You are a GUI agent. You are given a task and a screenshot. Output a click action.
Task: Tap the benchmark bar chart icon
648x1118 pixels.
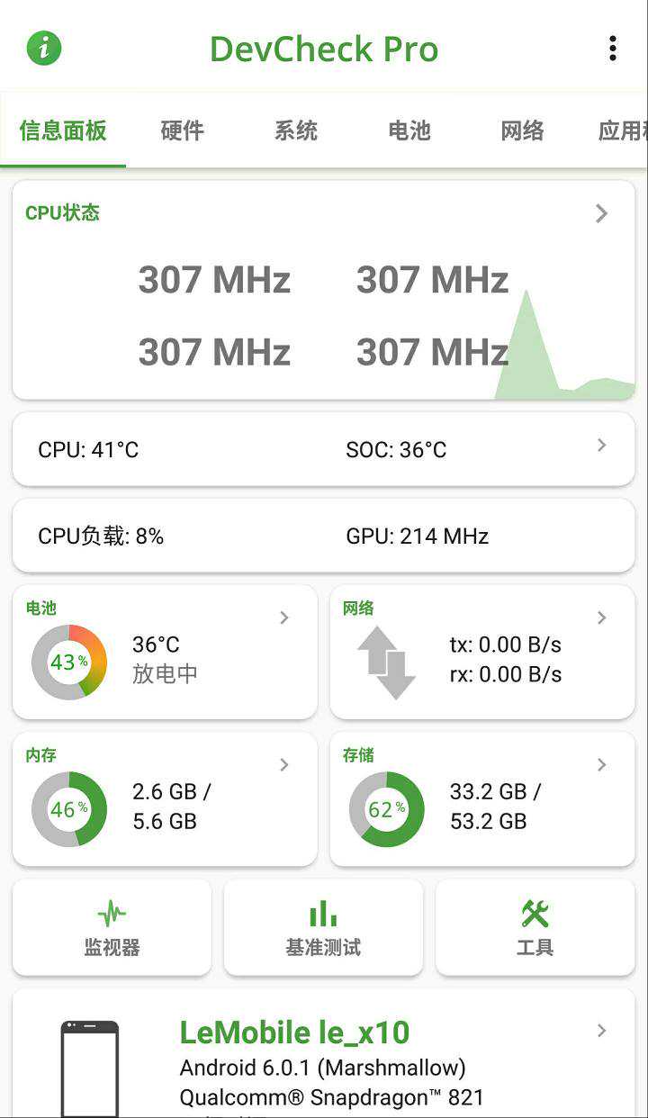[x=323, y=915]
